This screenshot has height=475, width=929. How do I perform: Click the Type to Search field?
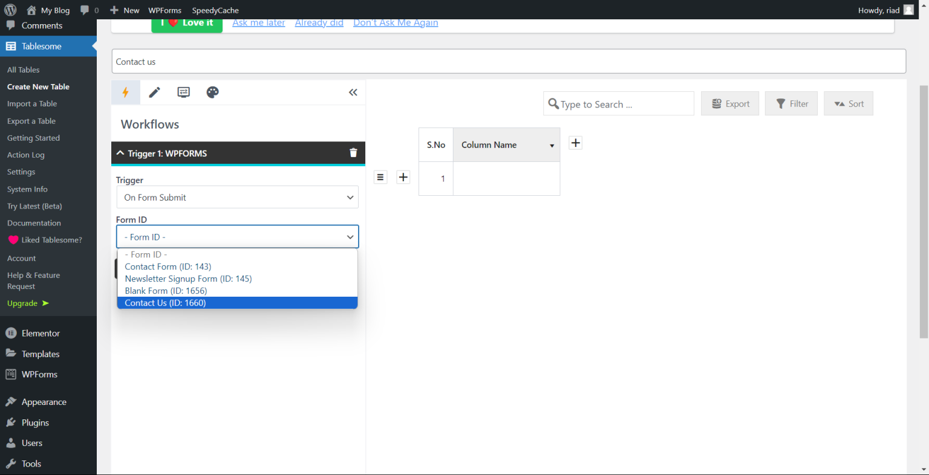click(618, 103)
